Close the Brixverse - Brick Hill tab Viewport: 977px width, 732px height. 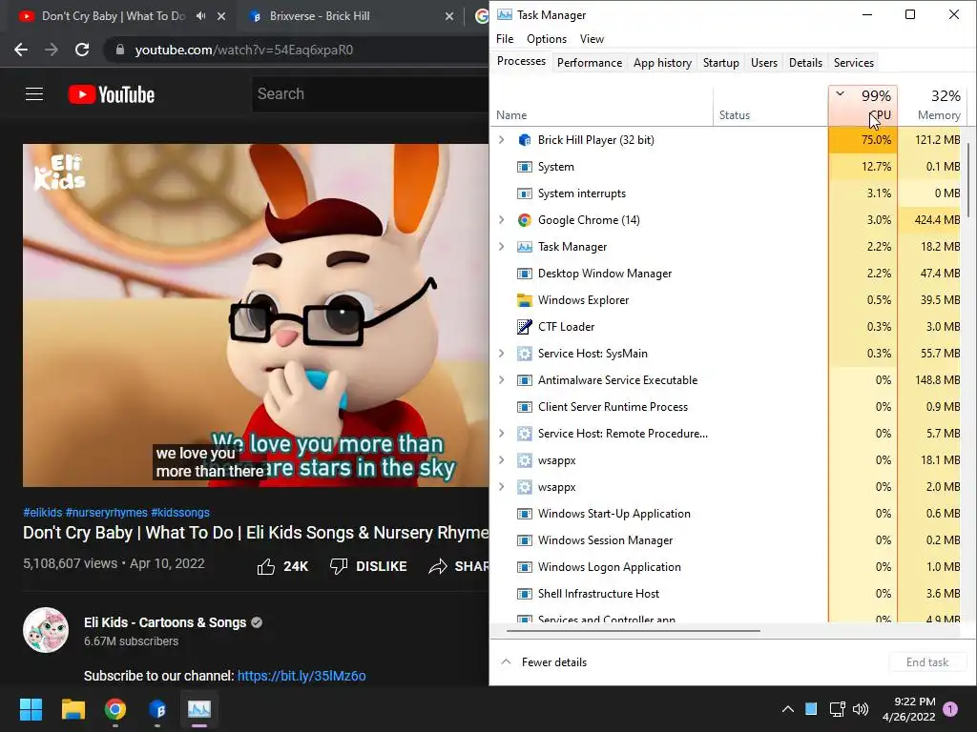coord(449,17)
